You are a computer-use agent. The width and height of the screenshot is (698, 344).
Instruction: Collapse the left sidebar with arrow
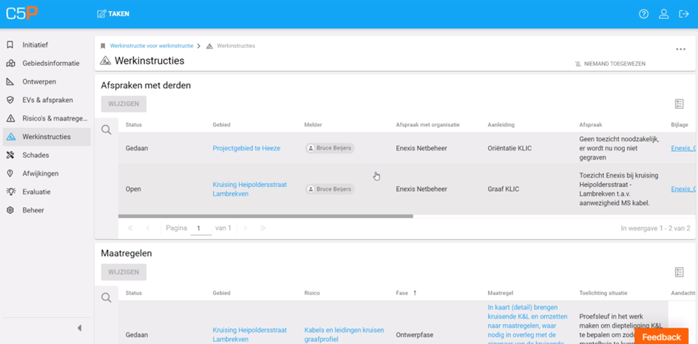pos(79,328)
